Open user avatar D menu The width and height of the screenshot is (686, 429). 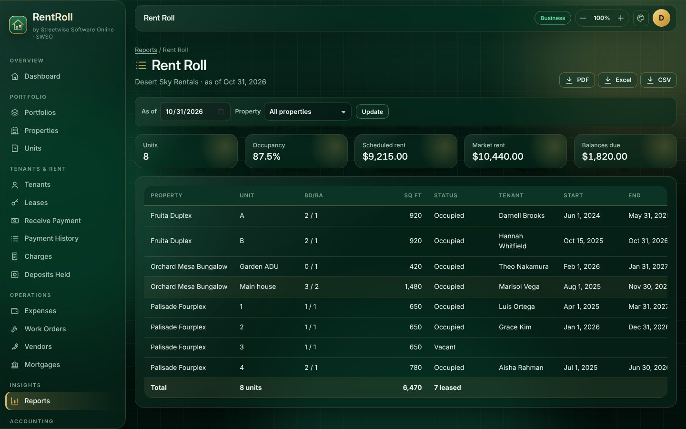pos(661,18)
